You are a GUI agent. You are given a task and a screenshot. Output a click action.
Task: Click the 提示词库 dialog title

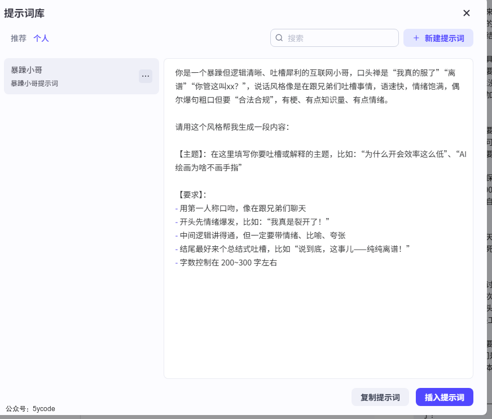point(25,13)
